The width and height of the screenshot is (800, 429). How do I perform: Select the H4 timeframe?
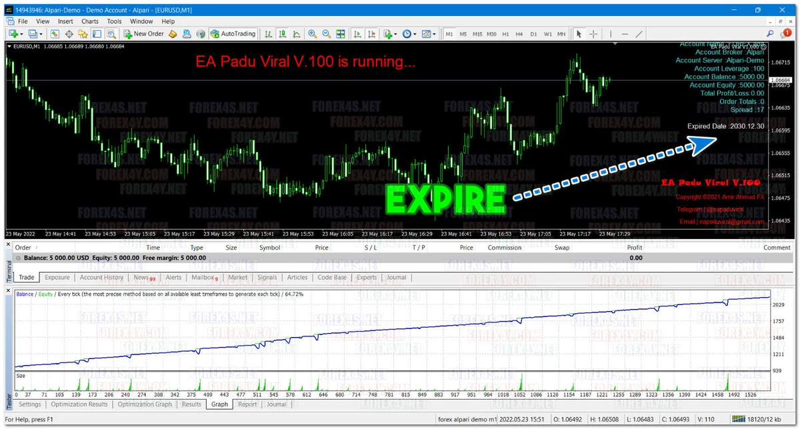519,34
